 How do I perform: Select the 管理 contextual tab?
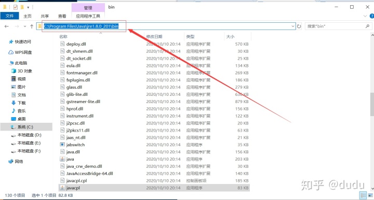point(88,8)
